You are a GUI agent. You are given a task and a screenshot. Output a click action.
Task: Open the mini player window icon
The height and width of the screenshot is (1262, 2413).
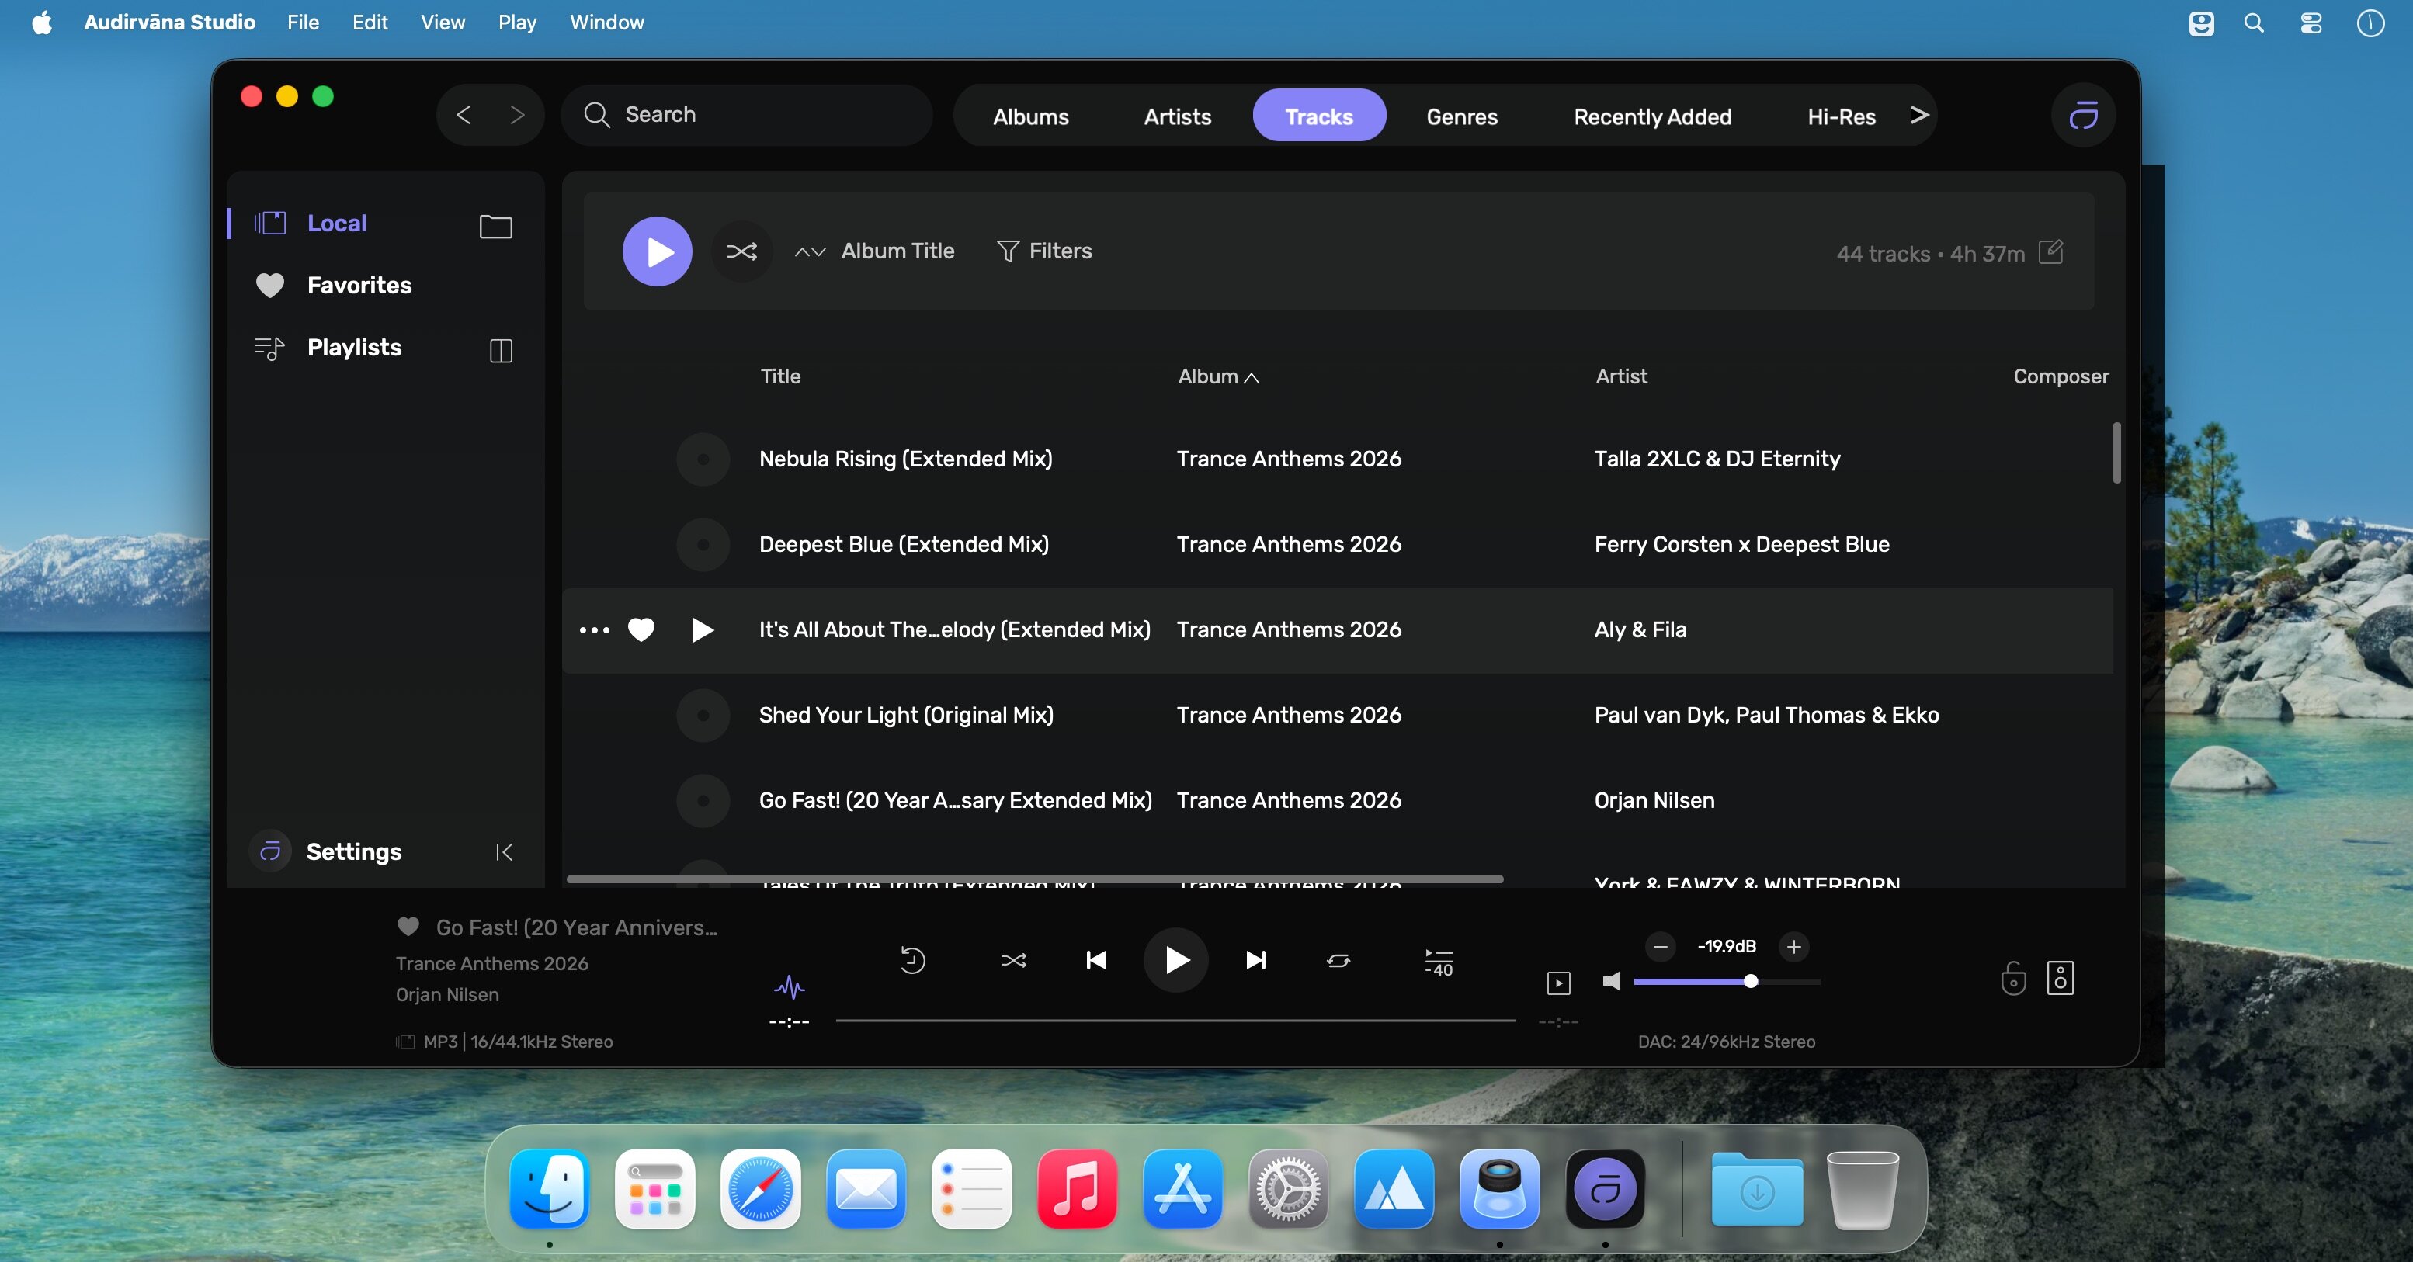click(1557, 983)
